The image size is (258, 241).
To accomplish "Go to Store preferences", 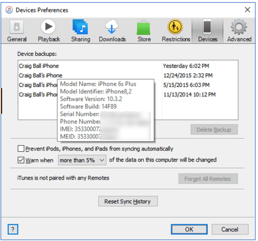I will [x=144, y=31].
